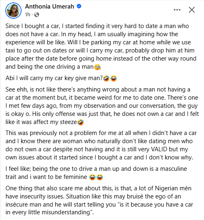The image size is (204, 220).
Task: Click the Anthonia Umerah name link
Action: tap(50, 7)
